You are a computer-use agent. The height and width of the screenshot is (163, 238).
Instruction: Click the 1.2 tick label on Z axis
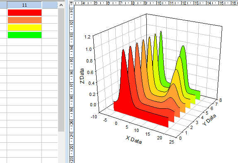tap(87, 37)
